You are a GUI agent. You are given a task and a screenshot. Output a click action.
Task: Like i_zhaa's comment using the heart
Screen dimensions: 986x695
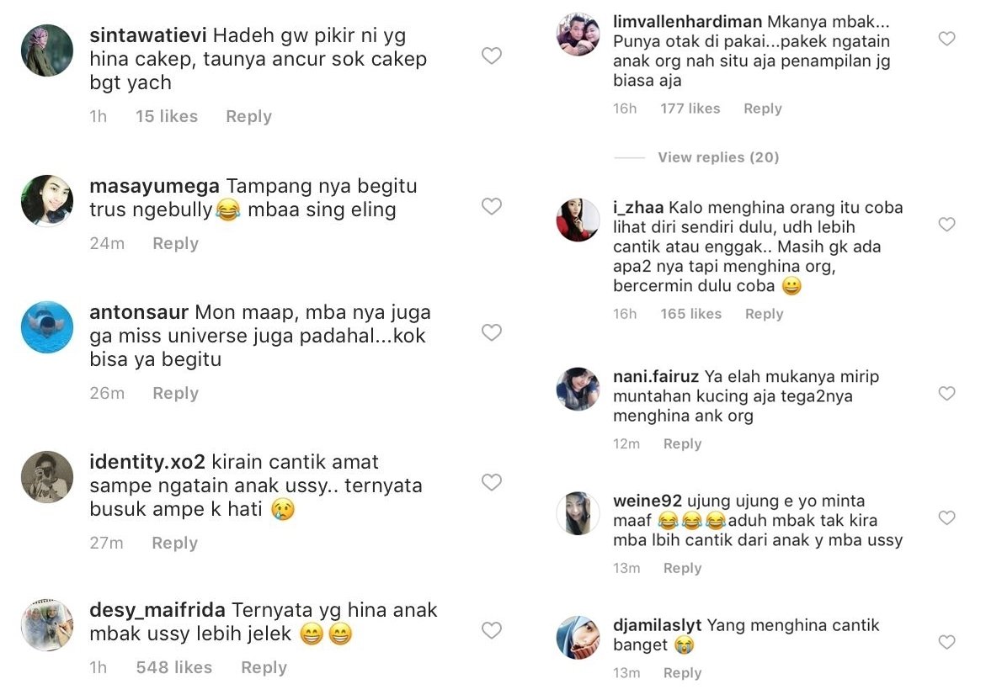tap(946, 225)
